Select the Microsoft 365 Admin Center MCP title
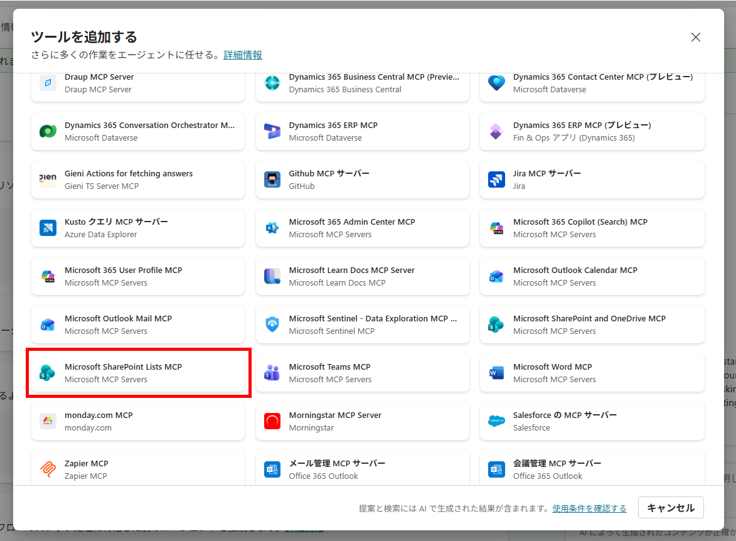 [352, 222]
